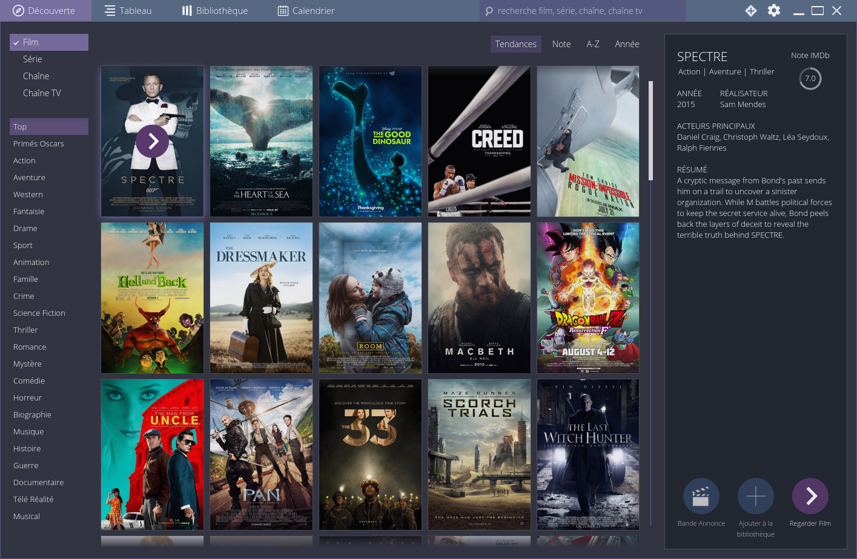Select Mission Impossible Rogue Nation poster
Screen dimensions: 857x559
[588, 141]
